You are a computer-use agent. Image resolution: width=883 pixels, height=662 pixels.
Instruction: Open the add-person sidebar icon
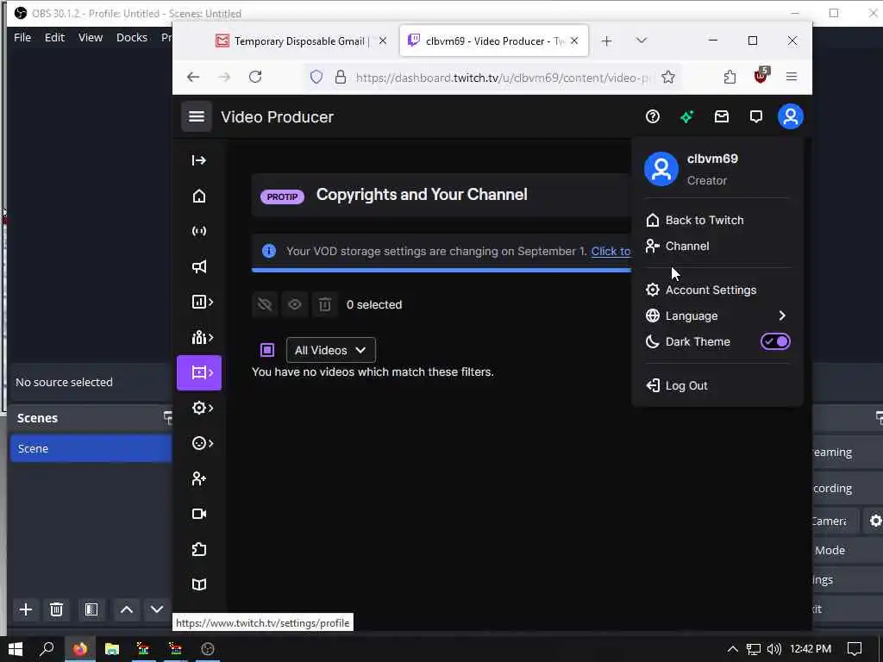pyautogui.click(x=199, y=479)
